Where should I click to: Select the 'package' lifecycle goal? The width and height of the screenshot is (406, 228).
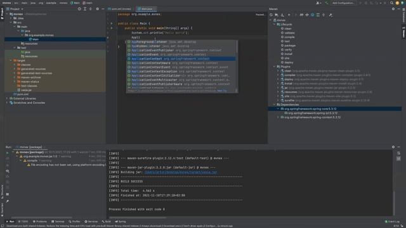[290, 46]
